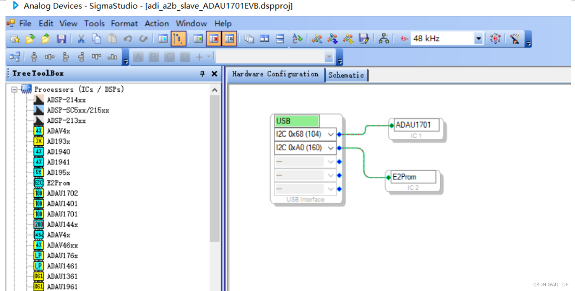The width and height of the screenshot is (575, 291).
Task: Select ADAU1701 in the TreeToolBox list
Action: (x=62, y=214)
